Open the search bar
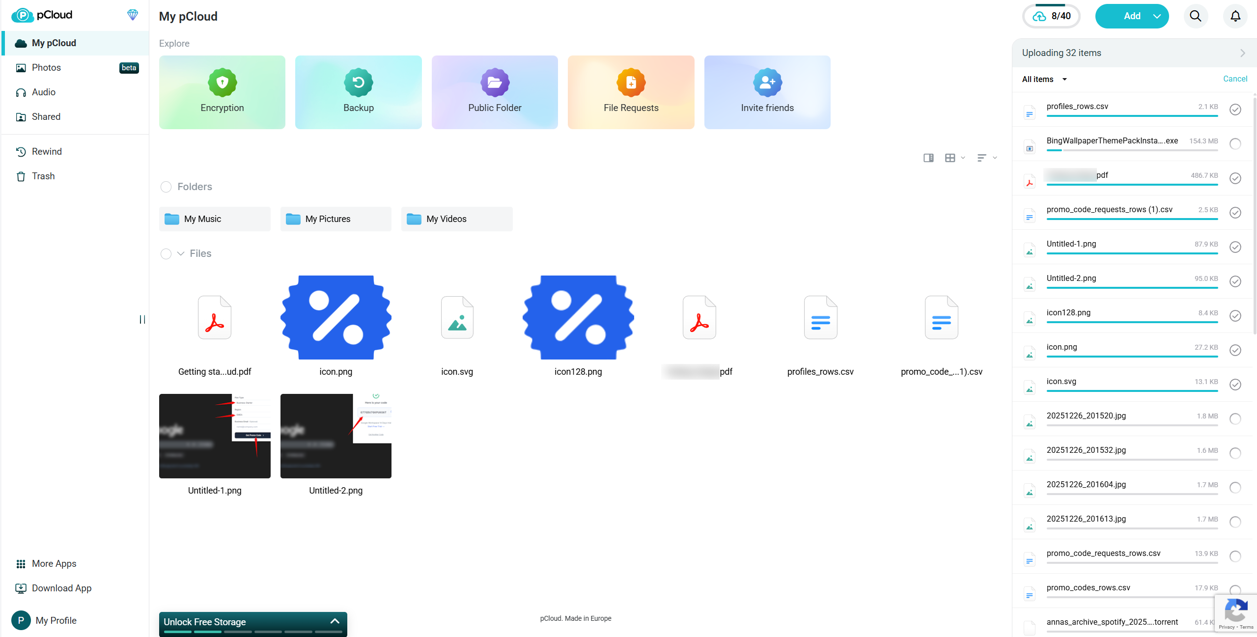This screenshot has width=1257, height=637. coord(1195,16)
